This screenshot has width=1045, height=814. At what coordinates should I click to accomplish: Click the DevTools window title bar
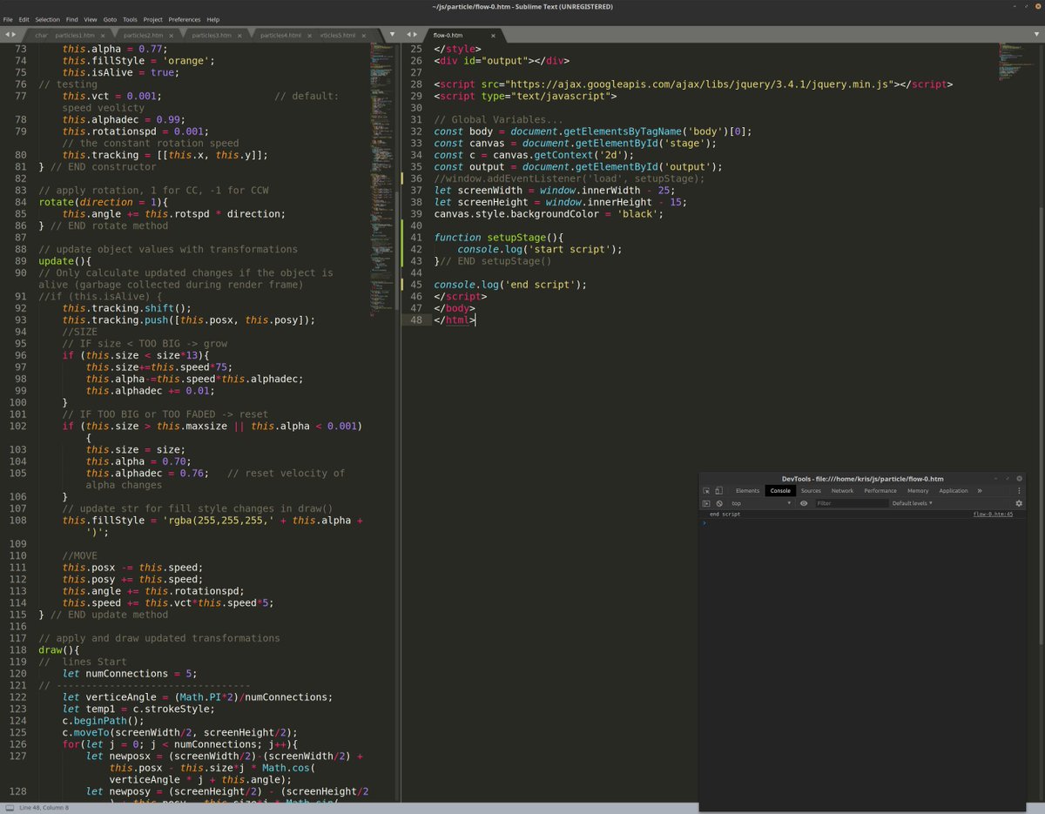(x=862, y=478)
